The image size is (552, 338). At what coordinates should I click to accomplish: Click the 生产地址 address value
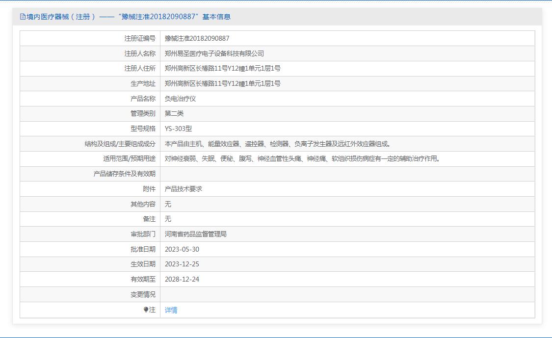pos(222,83)
